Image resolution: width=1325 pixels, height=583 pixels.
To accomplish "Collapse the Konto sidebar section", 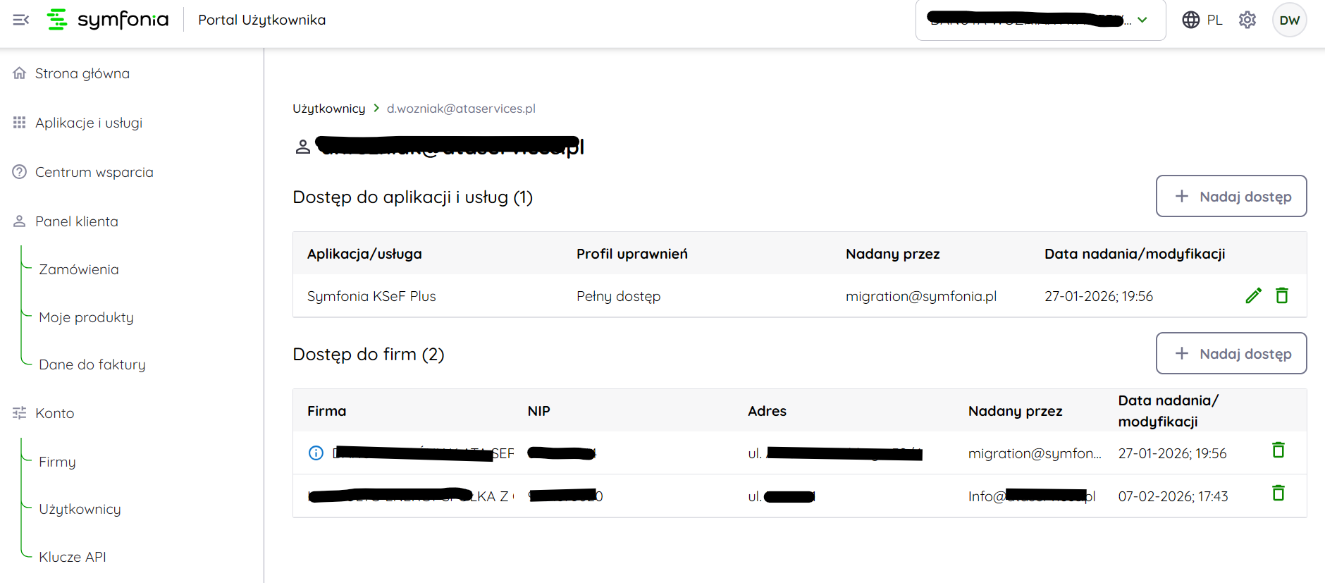I will coord(54,413).
